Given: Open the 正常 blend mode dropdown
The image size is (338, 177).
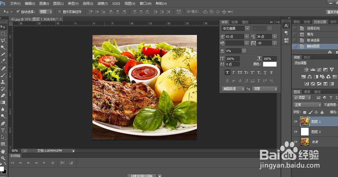Looking at the screenshot, I should pyautogui.click(x=307, y=105).
